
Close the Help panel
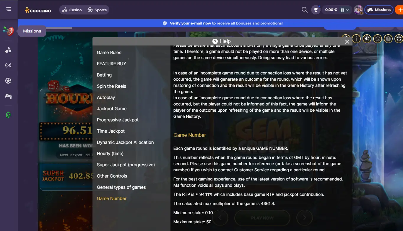click(x=347, y=42)
